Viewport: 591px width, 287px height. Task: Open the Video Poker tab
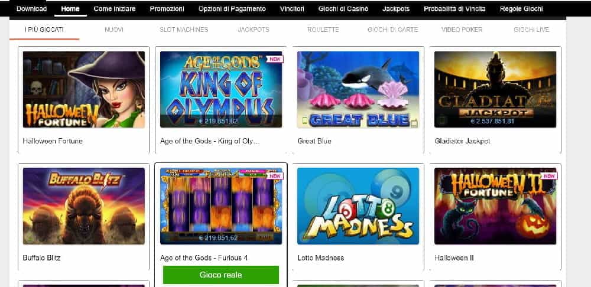pos(462,30)
